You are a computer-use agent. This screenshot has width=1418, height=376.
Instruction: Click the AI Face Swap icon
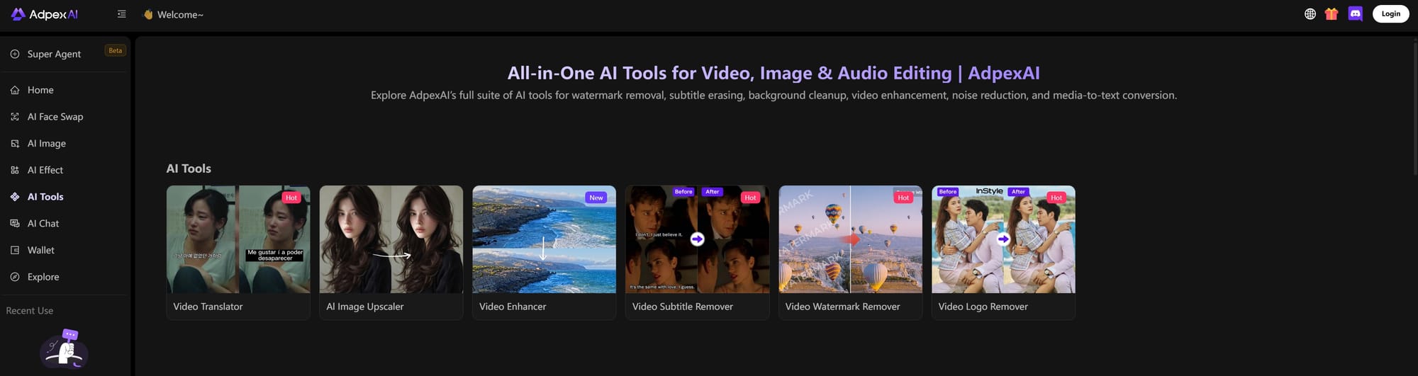point(15,117)
